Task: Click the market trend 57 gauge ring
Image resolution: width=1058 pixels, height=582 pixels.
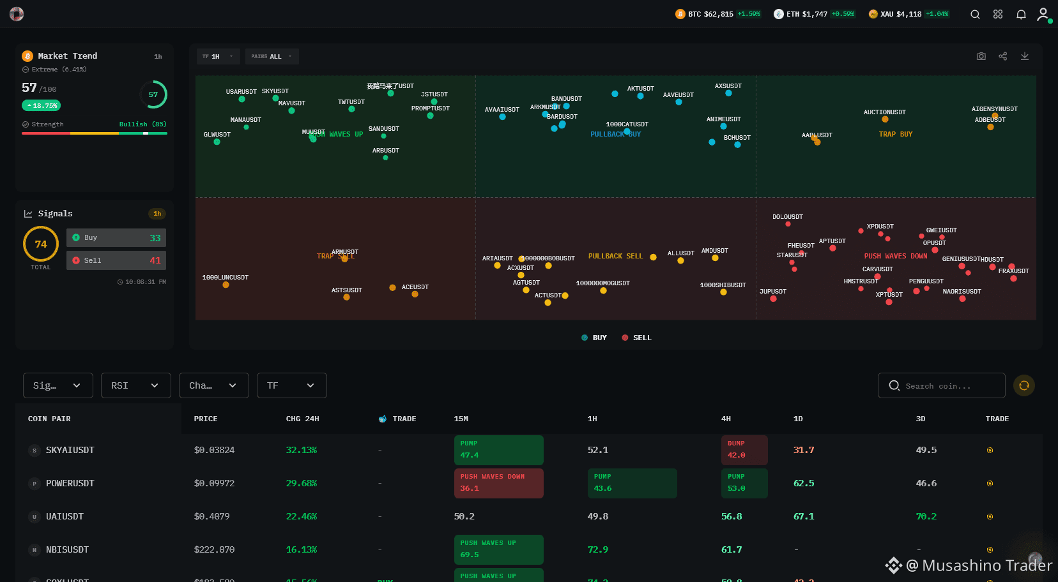Action: (x=153, y=94)
